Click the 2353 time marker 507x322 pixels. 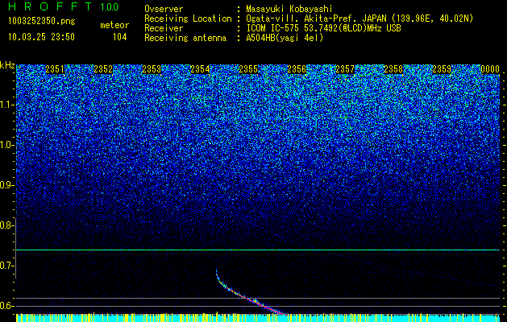pyautogui.click(x=152, y=69)
